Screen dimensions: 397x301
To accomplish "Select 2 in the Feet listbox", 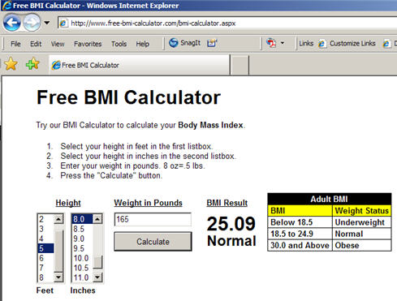I will [45, 219].
